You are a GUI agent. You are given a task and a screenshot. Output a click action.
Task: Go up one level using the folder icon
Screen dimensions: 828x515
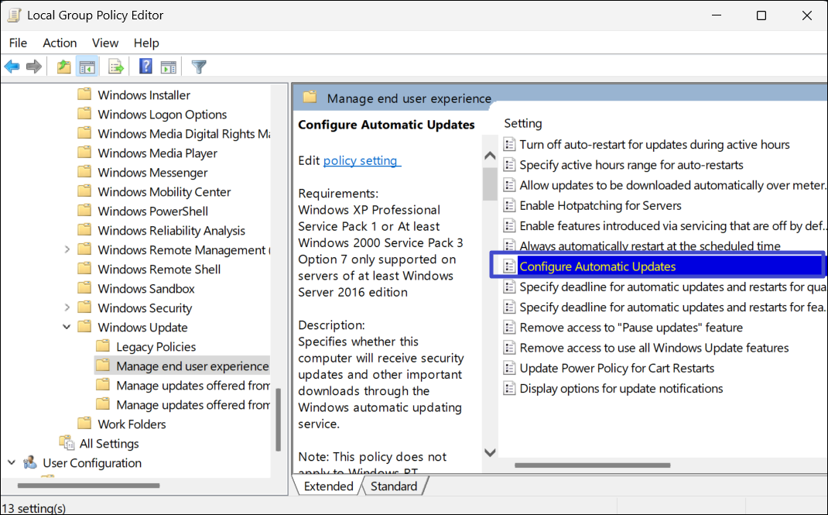pos(64,67)
